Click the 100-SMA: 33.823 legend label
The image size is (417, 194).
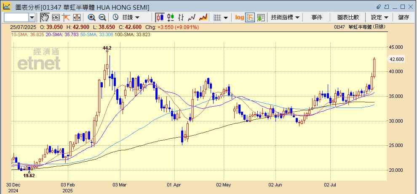132,34
